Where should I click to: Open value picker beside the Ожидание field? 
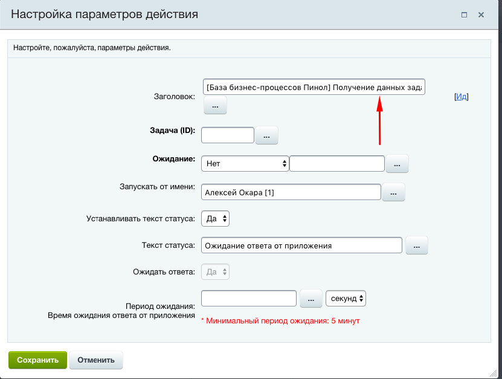tap(397, 164)
